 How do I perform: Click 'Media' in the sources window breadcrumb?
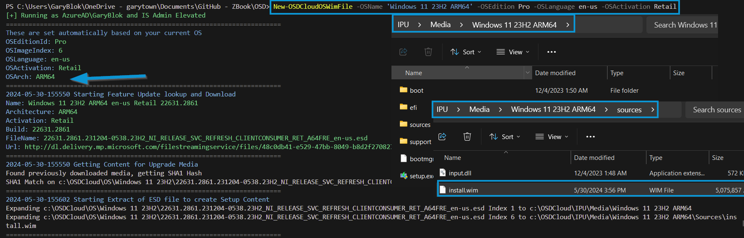point(479,109)
